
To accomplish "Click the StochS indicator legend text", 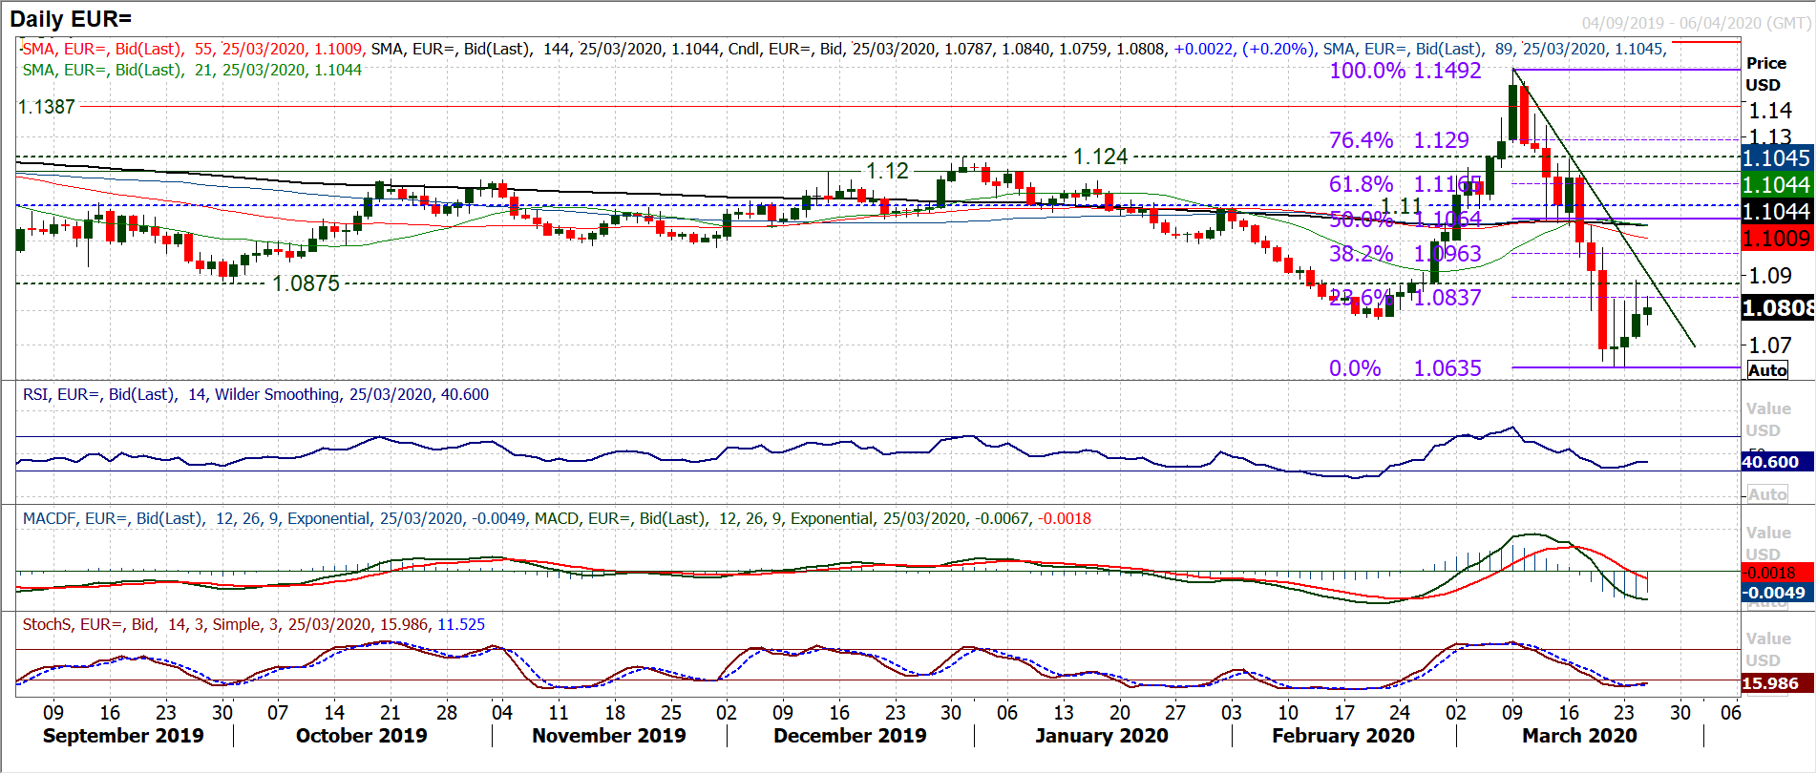I will point(253,624).
